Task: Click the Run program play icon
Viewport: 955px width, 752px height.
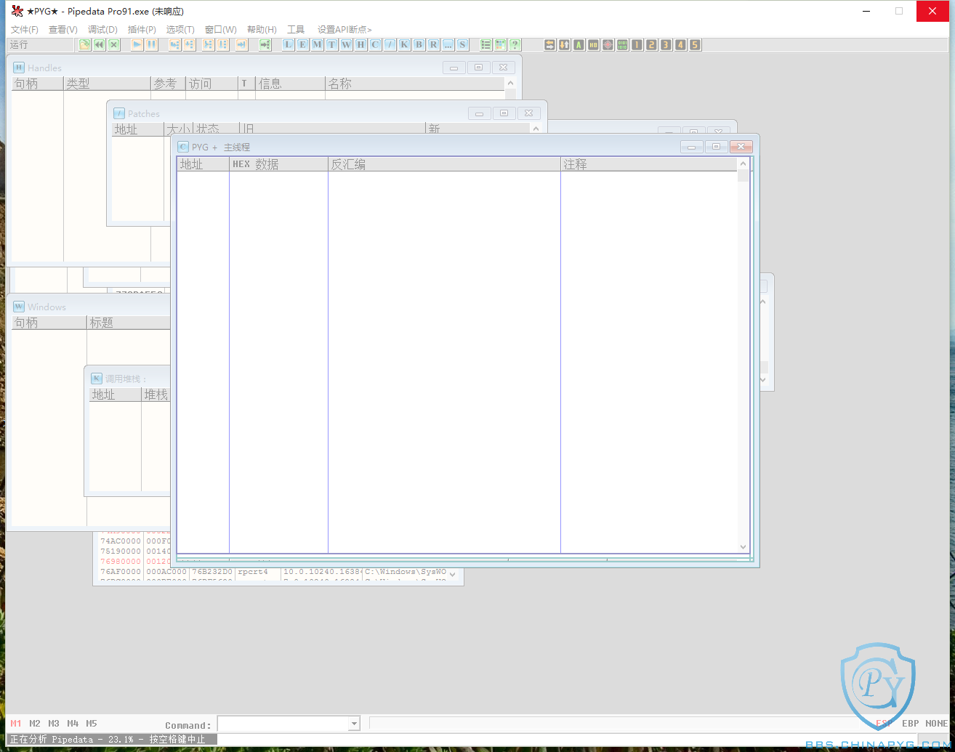Action: pyautogui.click(x=137, y=45)
